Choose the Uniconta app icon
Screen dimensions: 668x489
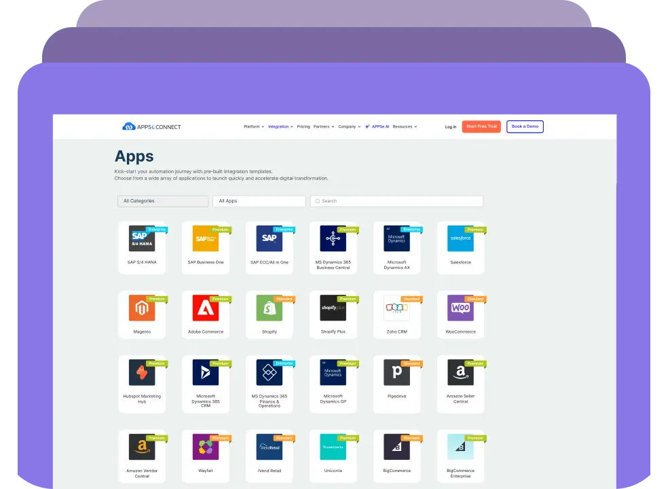333,447
